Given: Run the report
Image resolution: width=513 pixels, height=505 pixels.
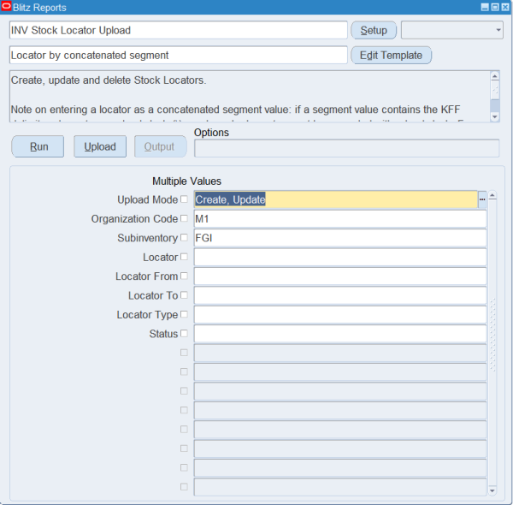Looking at the screenshot, I should [38, 146].
